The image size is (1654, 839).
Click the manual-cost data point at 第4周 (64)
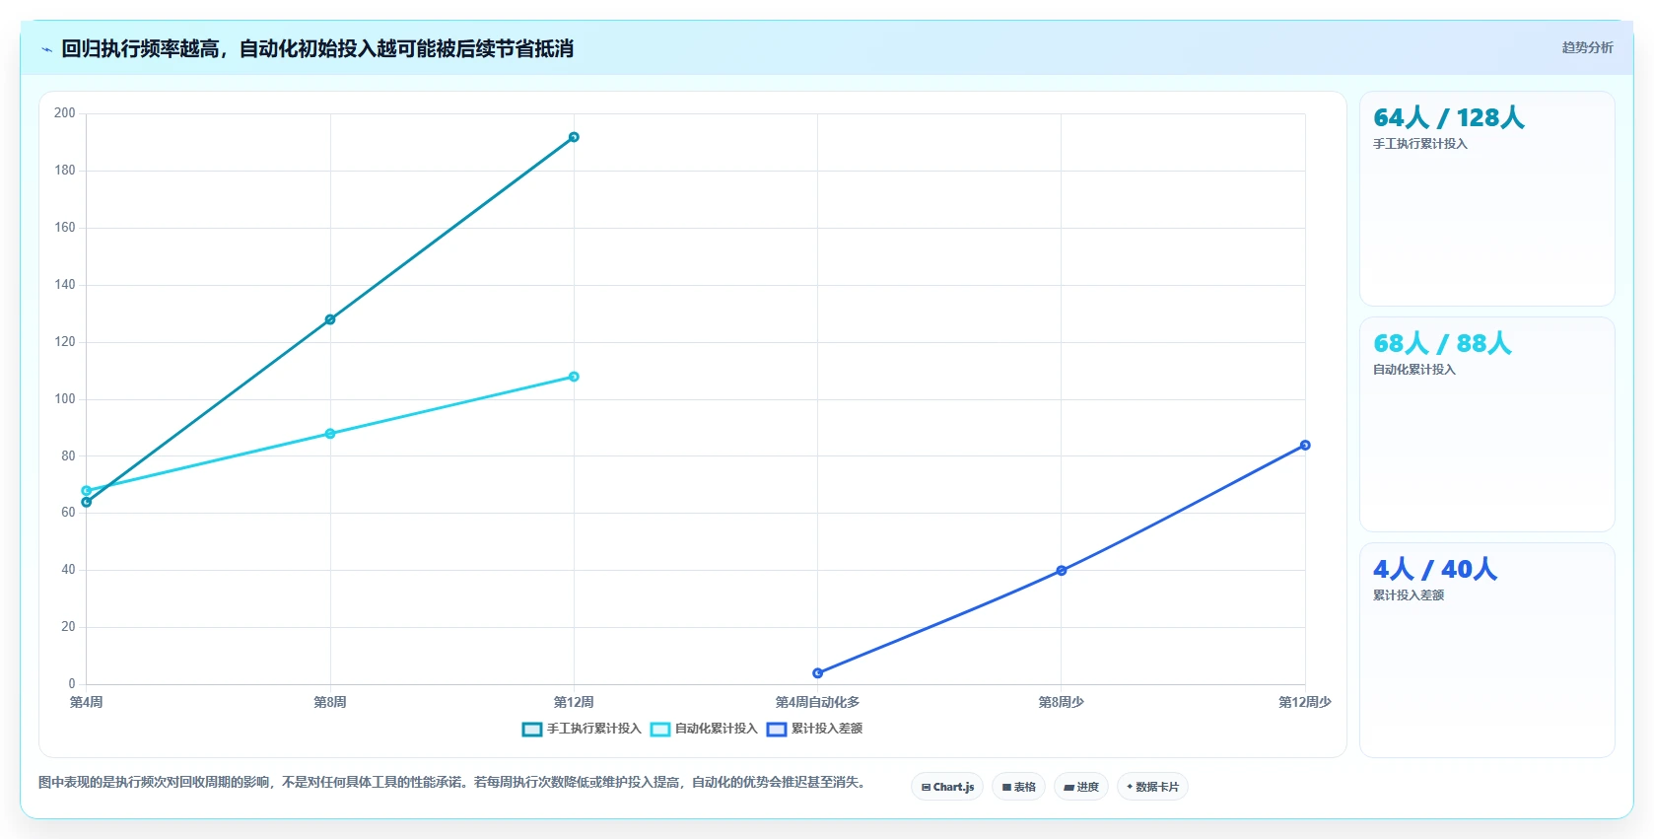click(x=87, y=503)
